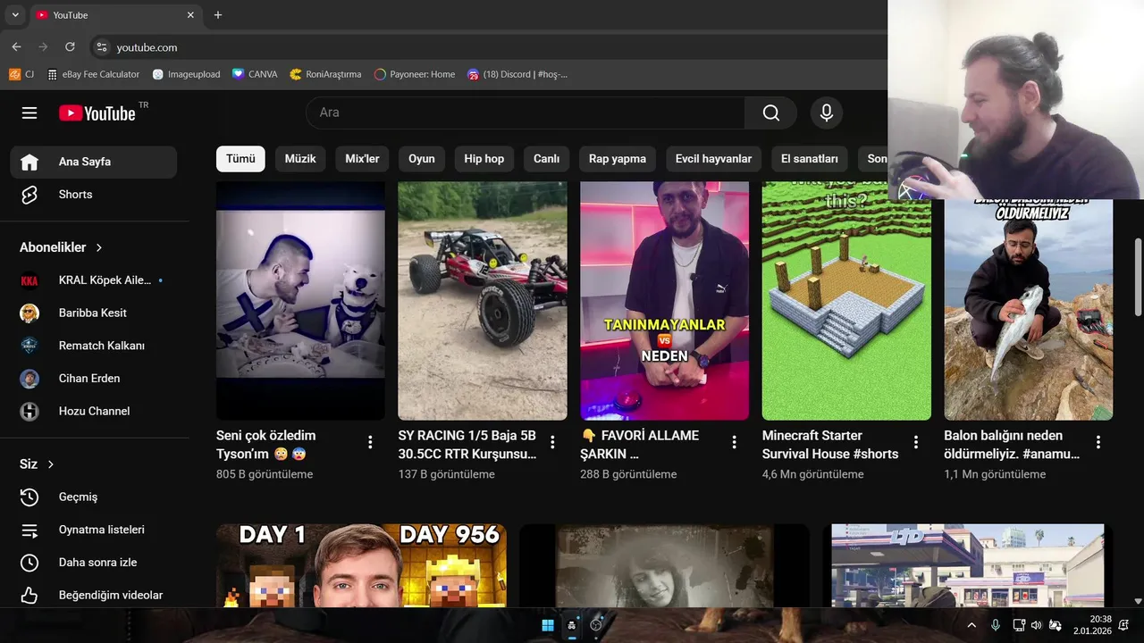The image size is (1144, 643).
Task: Select the El sanatları chip
Action: pyautogui.click(x=810, y=159)
